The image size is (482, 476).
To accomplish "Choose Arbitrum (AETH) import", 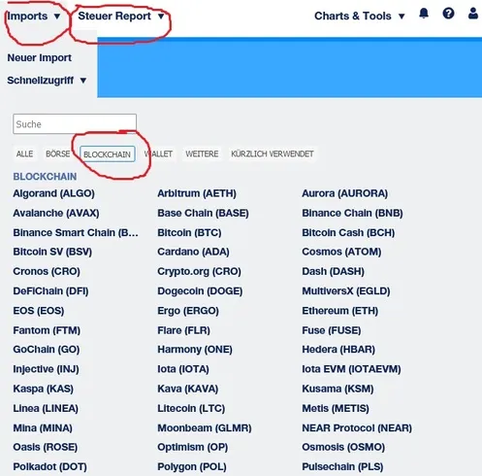I will 197,193.
